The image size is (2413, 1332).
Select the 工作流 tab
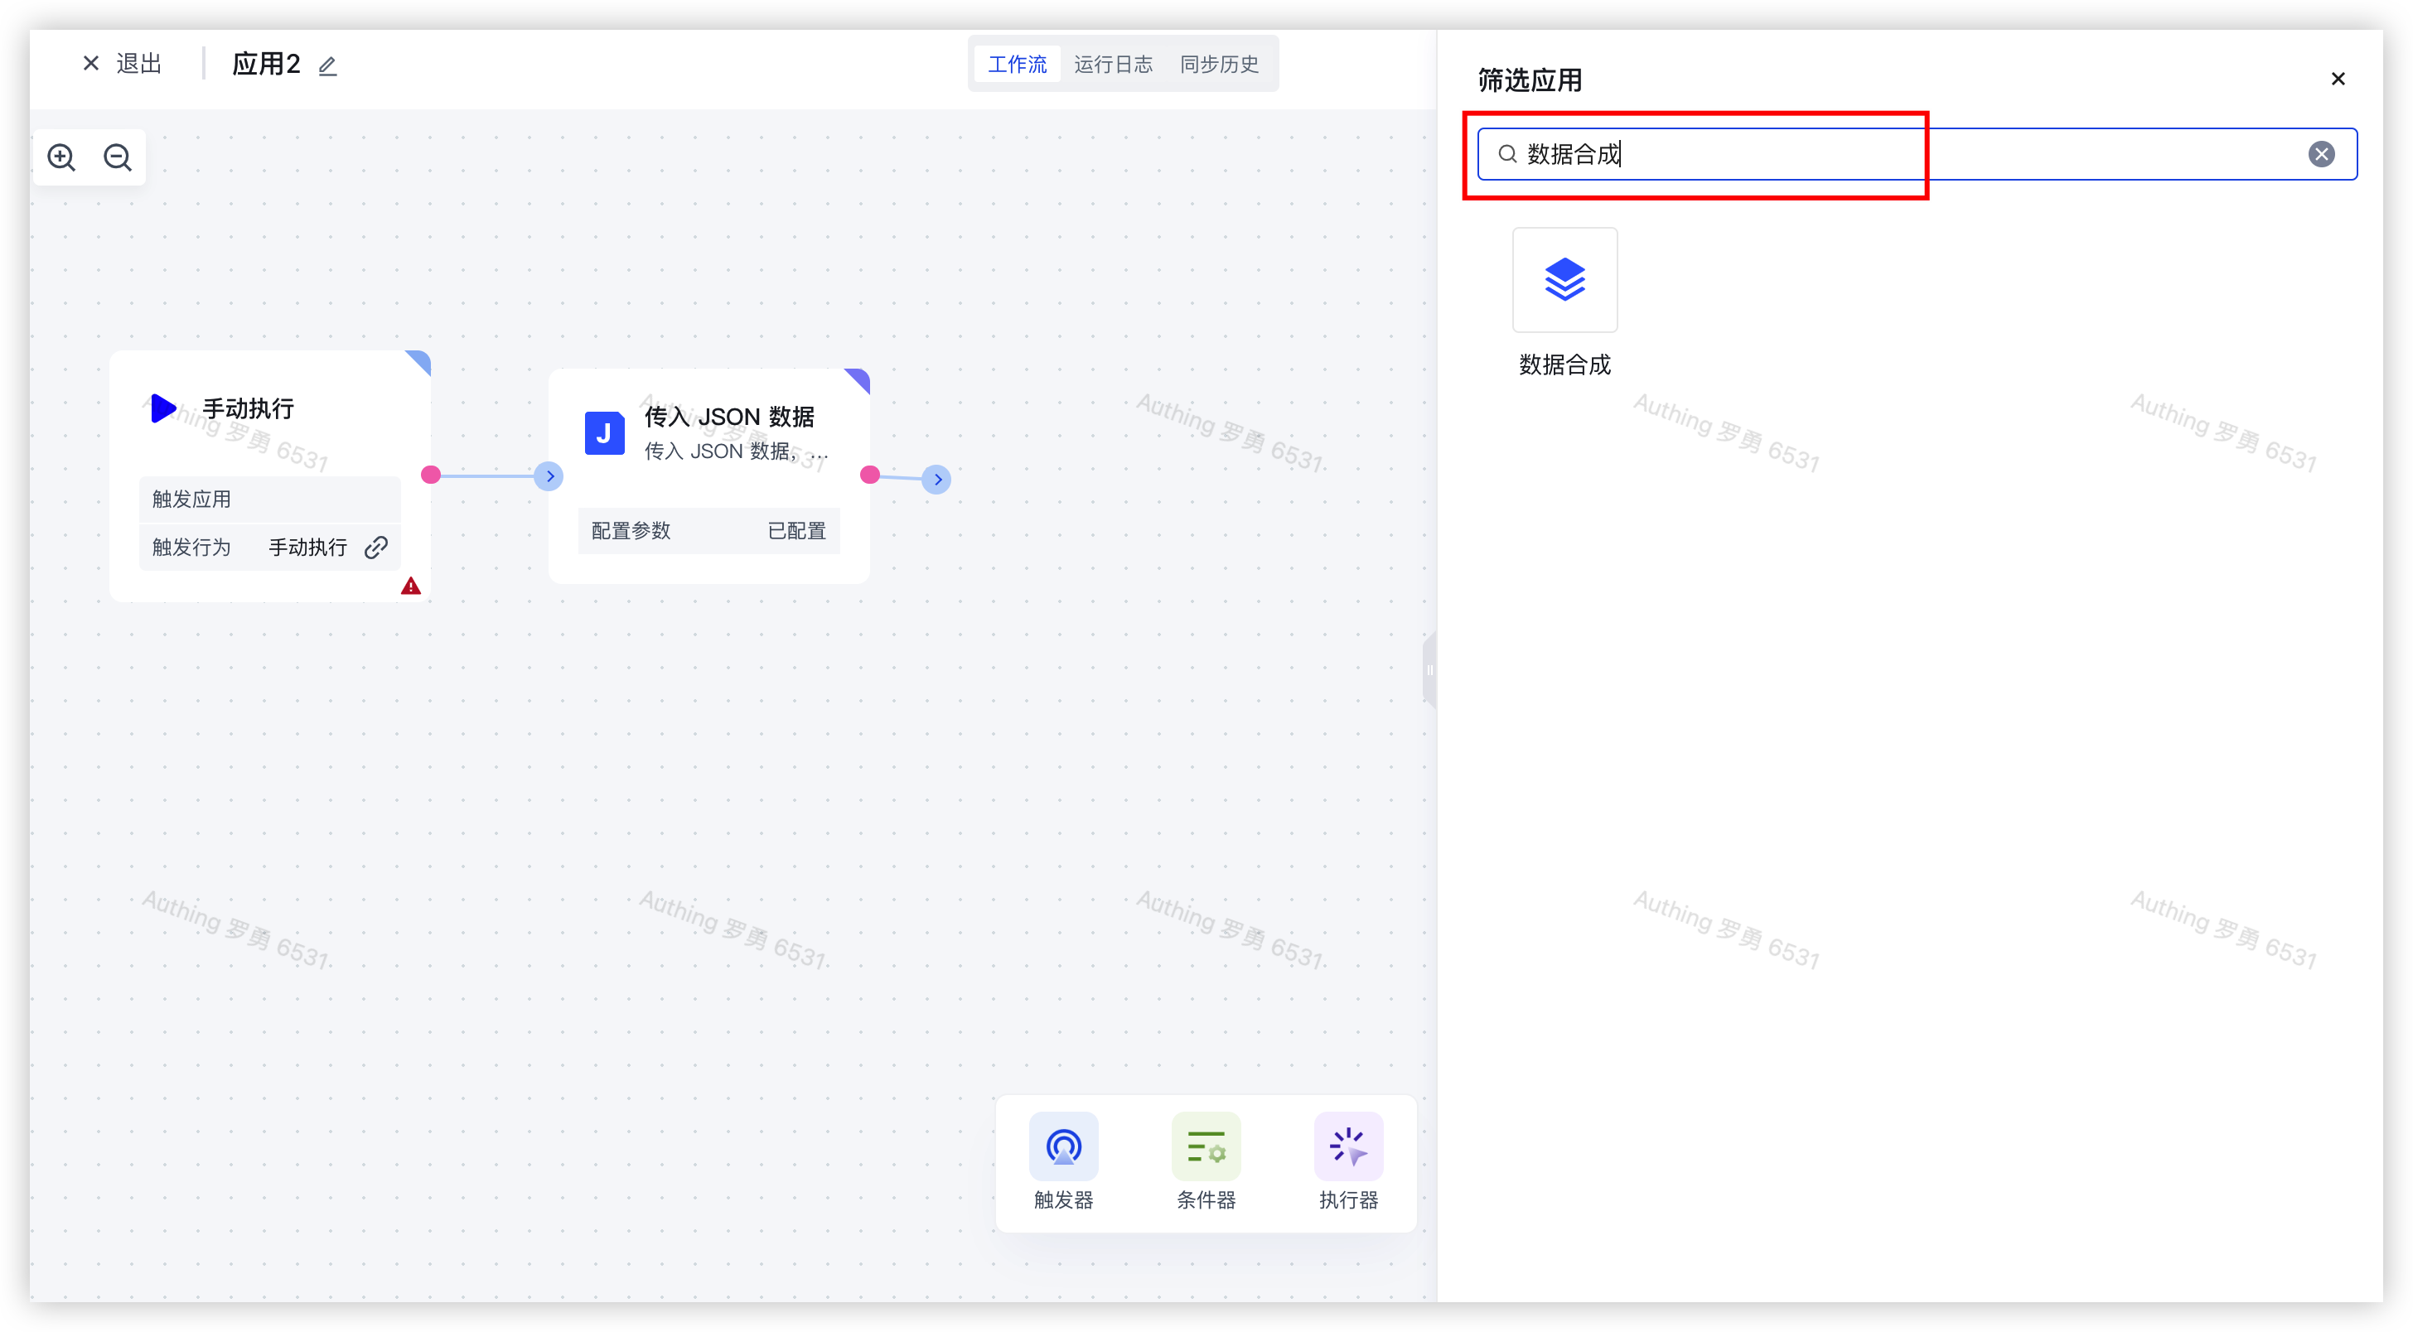(1018, 65)
